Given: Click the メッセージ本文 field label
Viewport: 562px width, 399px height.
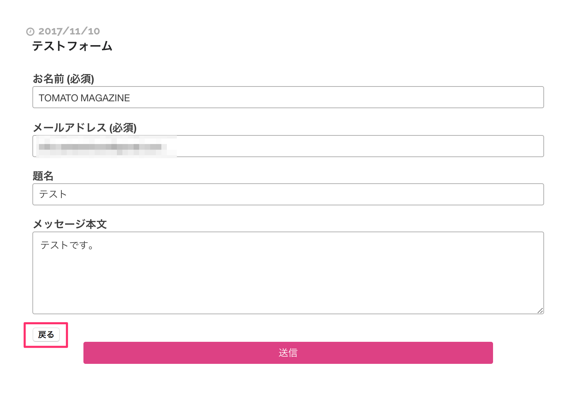Looking at the screenshot, I should point(70,224).
